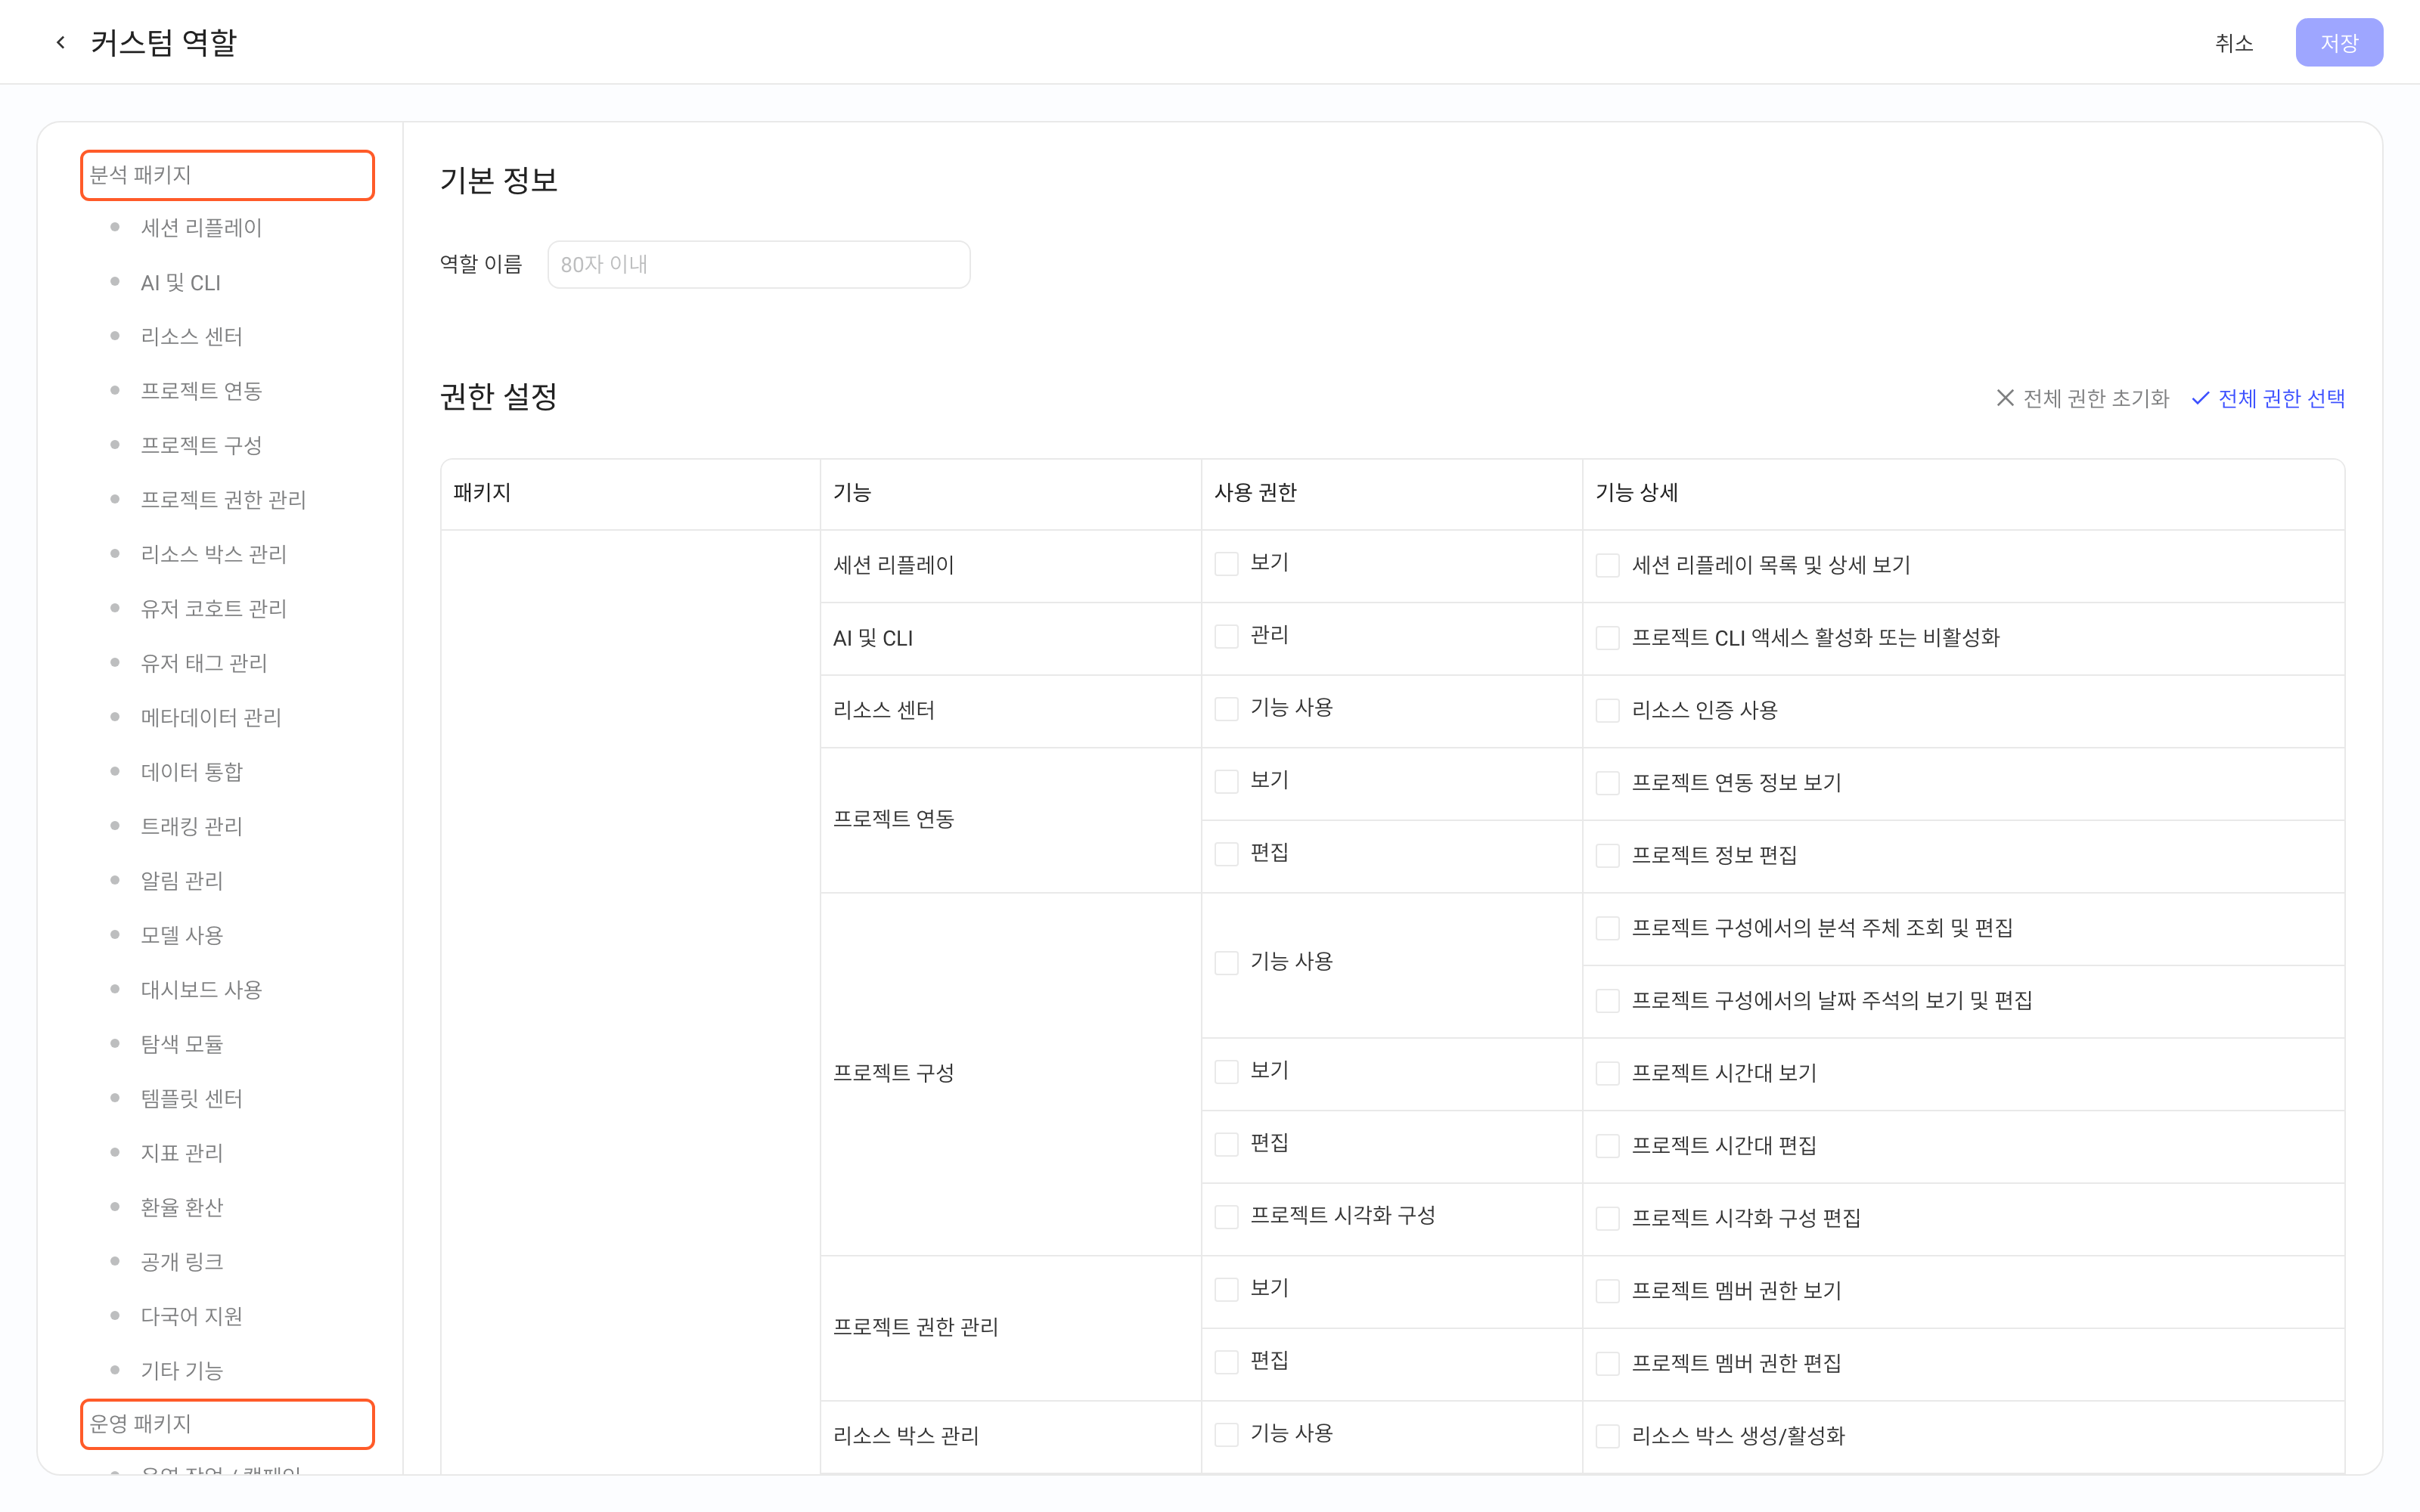Check 편집 permission for 프로젝트 권한 관리
The width and height of the screenshot is (2420, 1512).
point(1226,1361)
